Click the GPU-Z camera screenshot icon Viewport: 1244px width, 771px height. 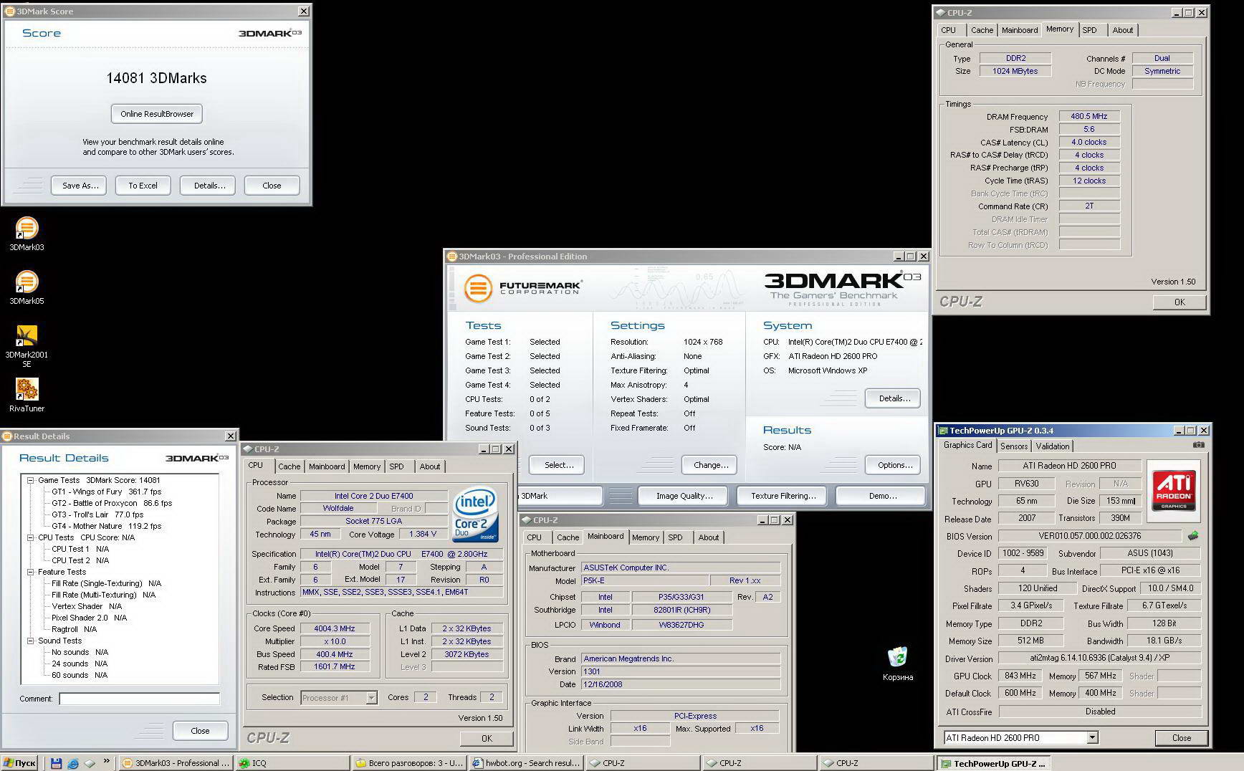(1198, 445)
